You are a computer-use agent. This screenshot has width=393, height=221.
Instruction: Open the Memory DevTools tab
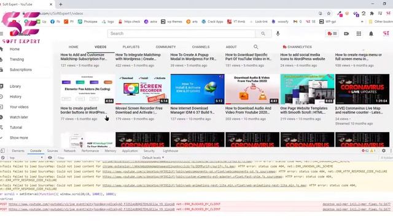point(111,151)
